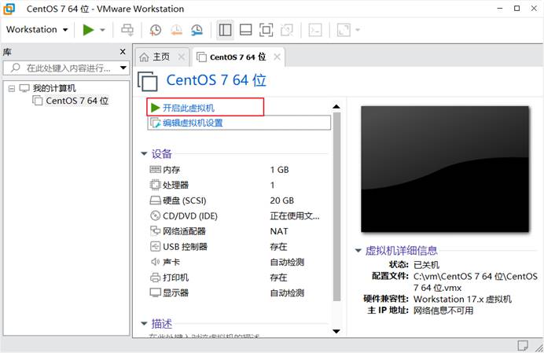
Task: Close the library panel
Action: tap(123, 52)
